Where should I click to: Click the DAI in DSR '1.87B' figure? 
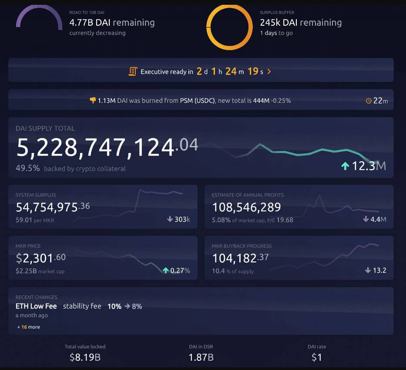pos(201,357)
